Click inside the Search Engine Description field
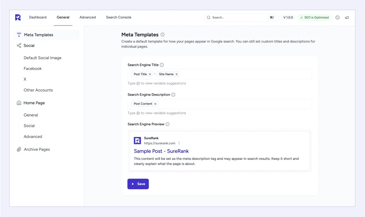This screenshot has height=217, width=365. (220, 104)
